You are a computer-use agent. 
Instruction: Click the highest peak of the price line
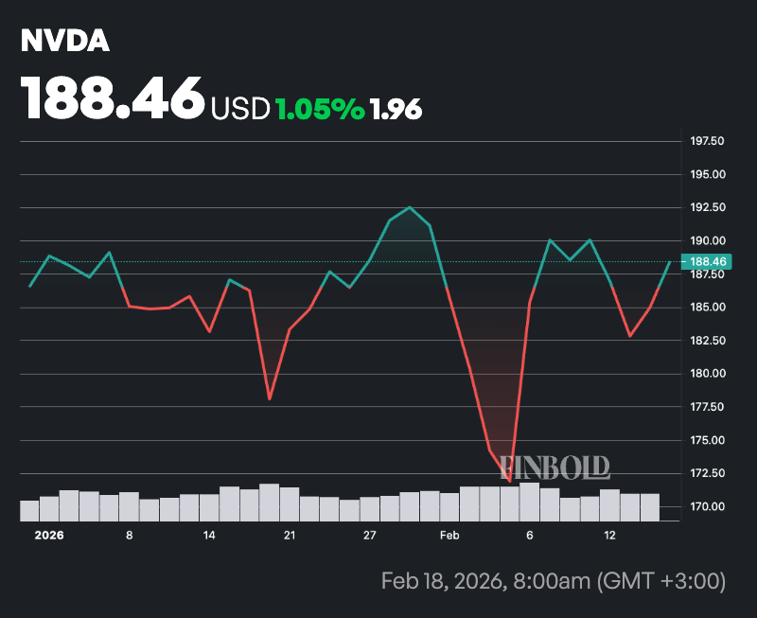coord(410,207)
